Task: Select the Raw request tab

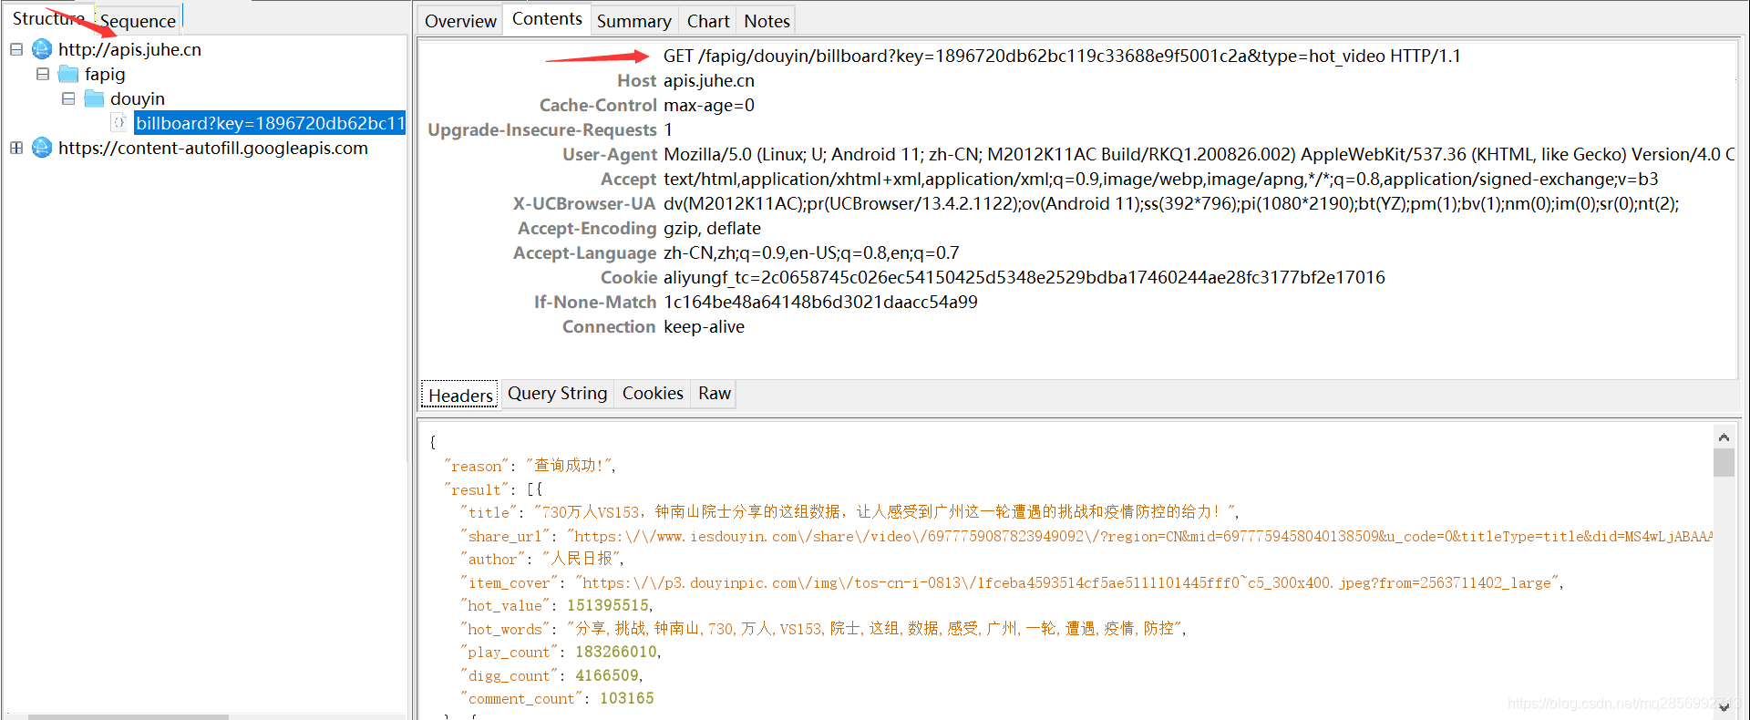Action: point(715,393)
